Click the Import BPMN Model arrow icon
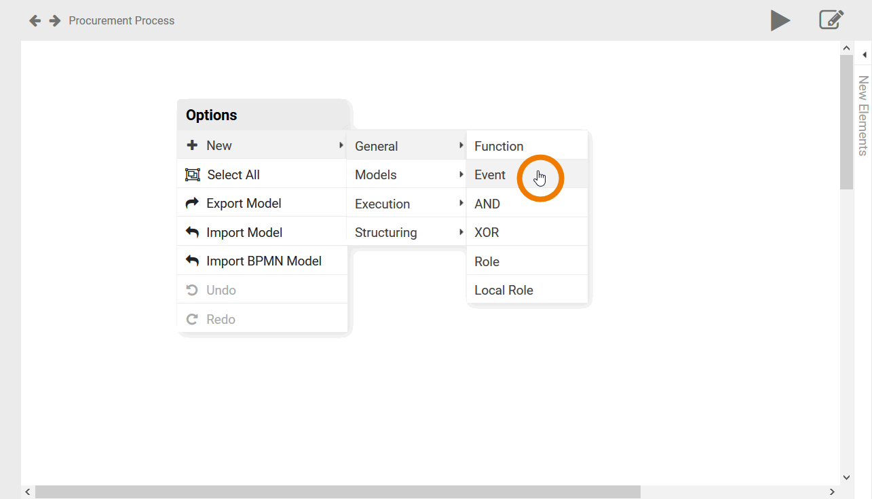The image size is (872, 499). point(192,261)
